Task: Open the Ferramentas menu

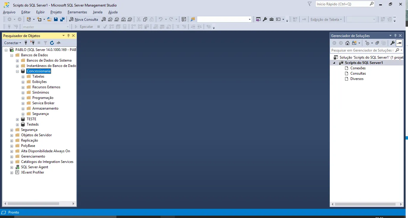Action: pos(77,12)
